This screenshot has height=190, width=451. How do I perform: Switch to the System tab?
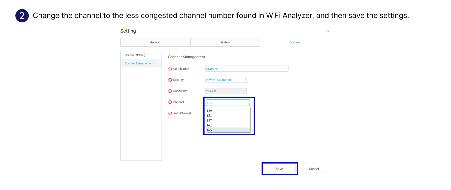225,43
